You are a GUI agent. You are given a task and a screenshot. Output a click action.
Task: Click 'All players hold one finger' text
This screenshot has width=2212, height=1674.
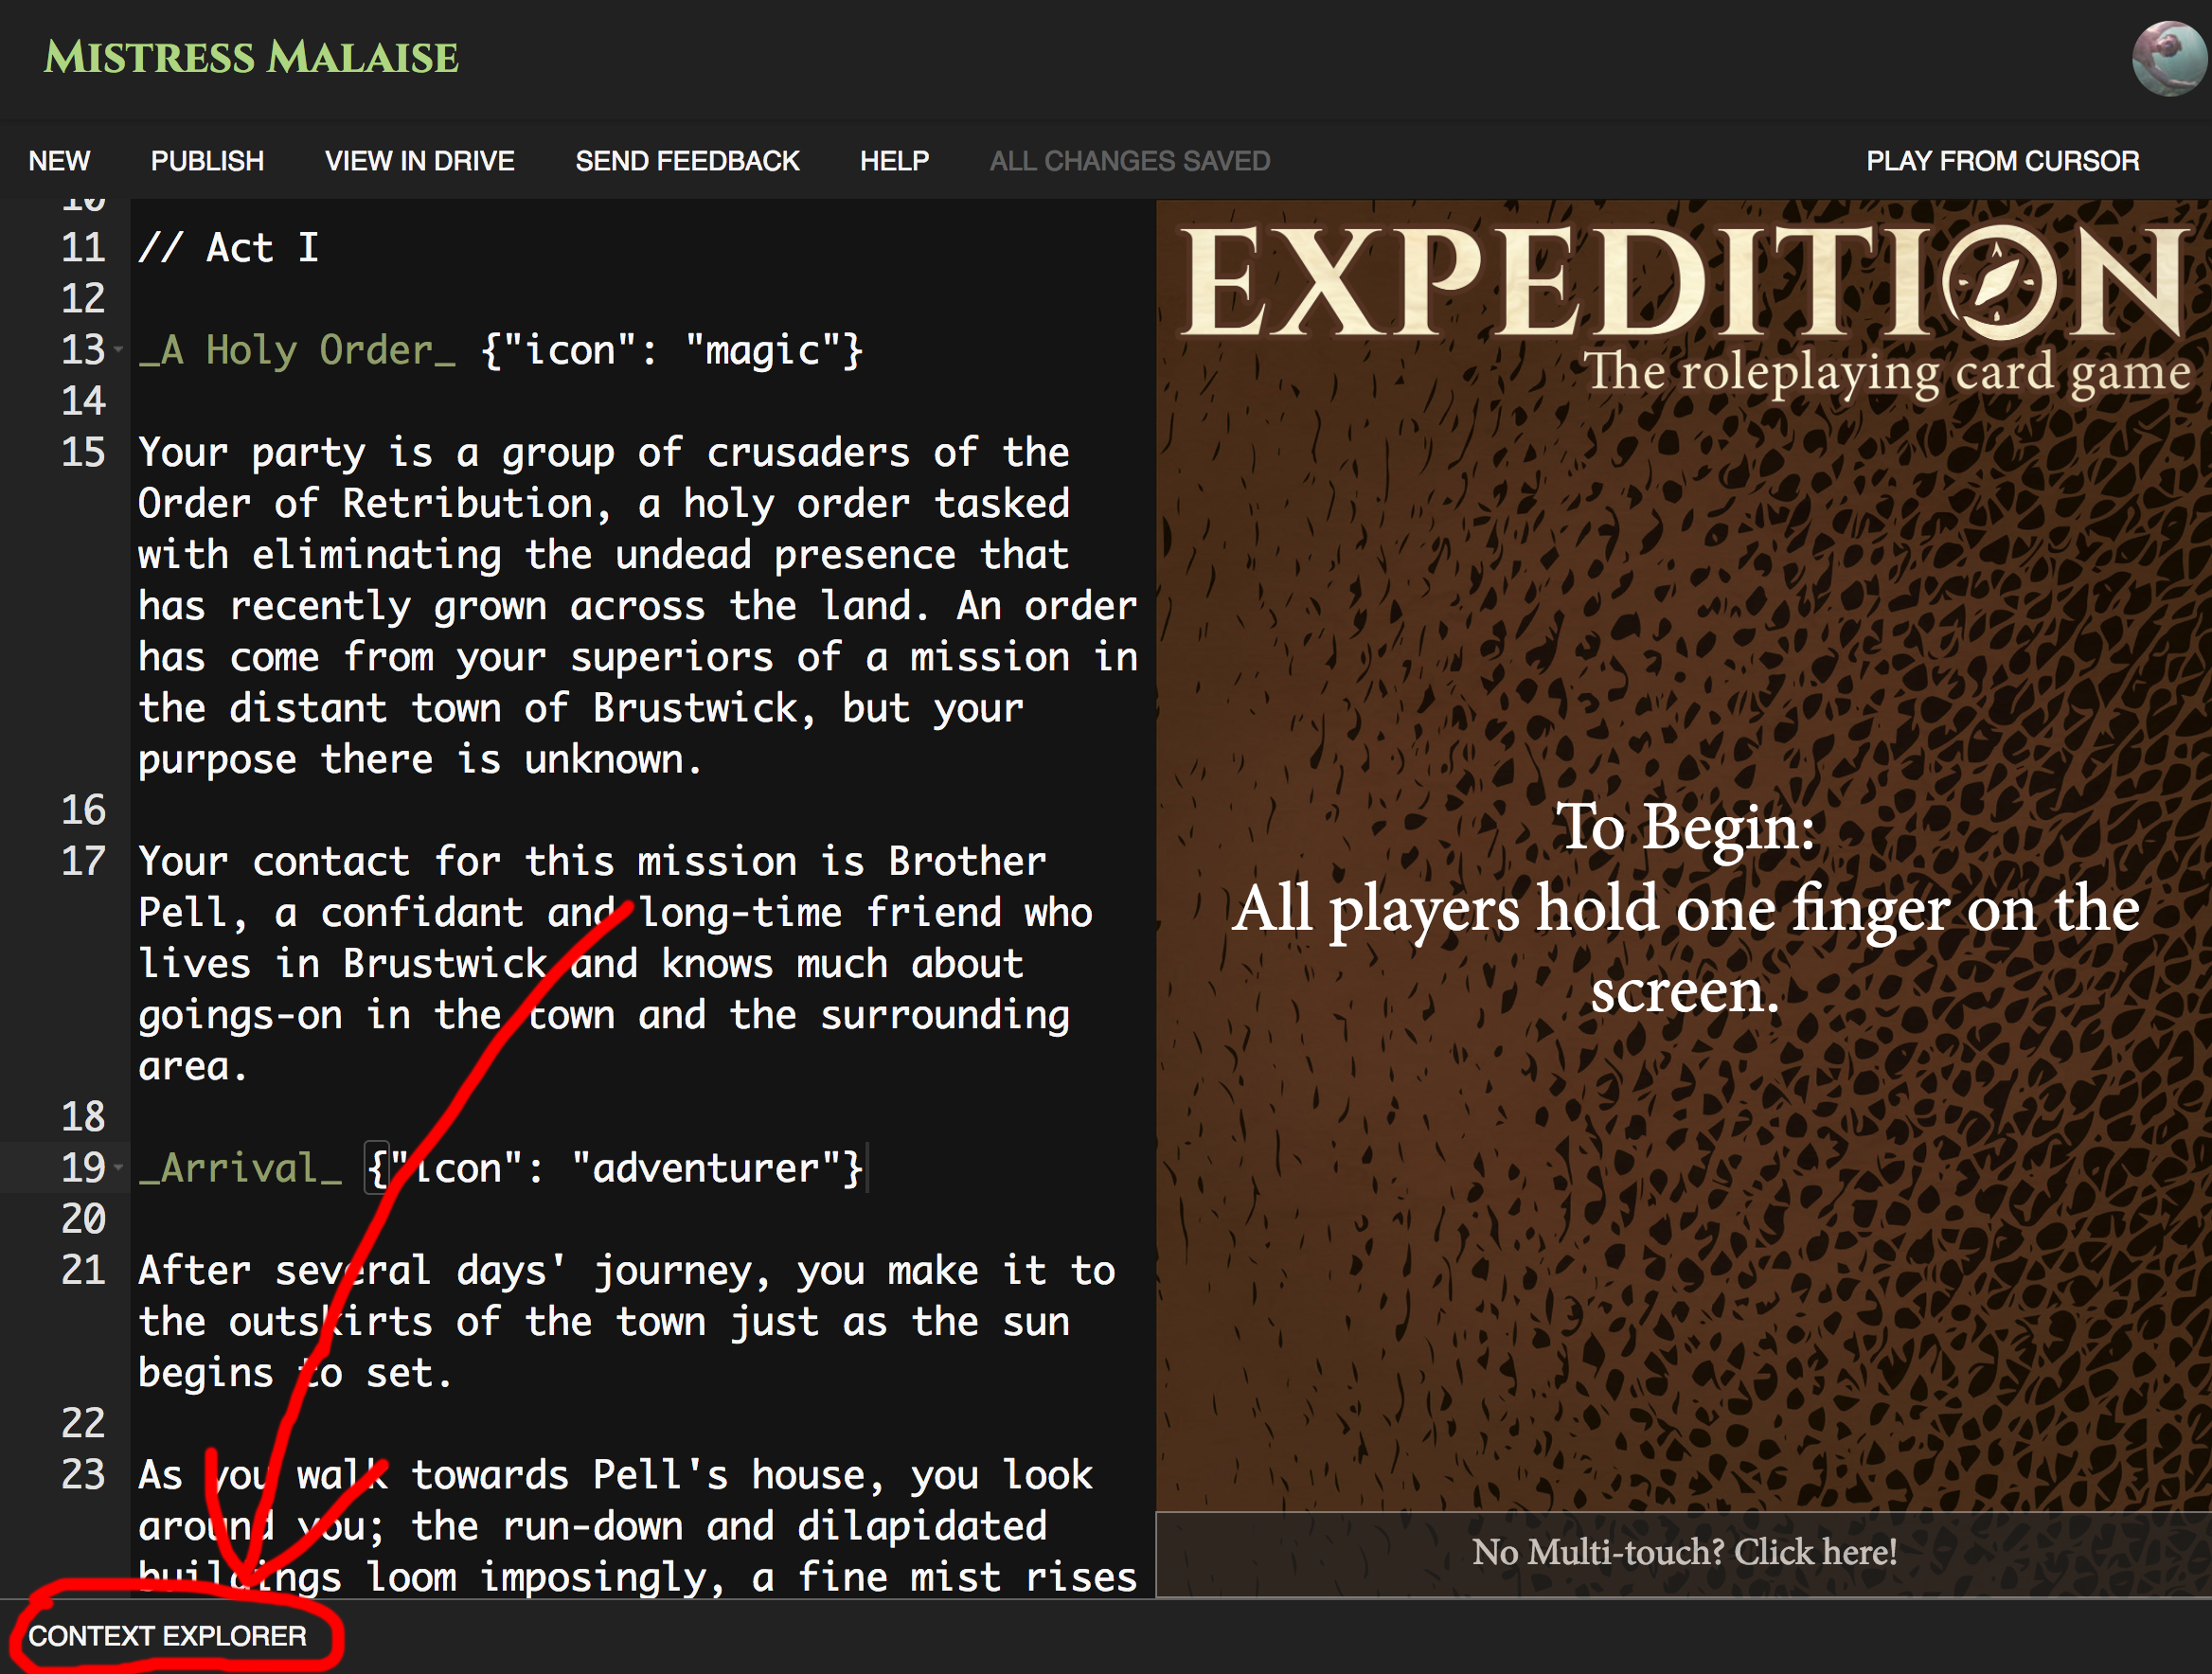point(1590,909)
